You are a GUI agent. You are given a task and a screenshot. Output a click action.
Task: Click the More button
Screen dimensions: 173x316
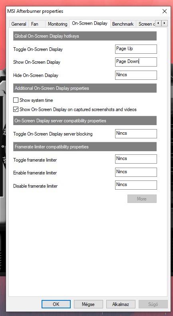pyautogui.click(x=142, y=199)
